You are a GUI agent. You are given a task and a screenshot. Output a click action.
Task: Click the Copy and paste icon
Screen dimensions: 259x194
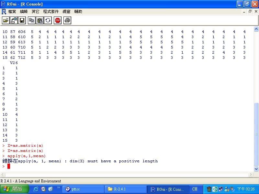[48, 20]
